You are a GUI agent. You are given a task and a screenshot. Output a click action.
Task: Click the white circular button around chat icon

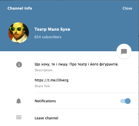124,51
